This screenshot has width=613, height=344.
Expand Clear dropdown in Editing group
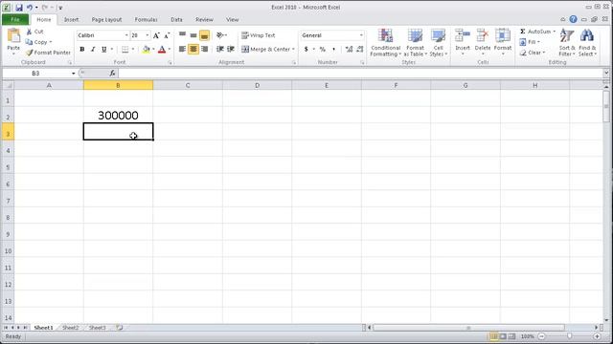pos(544,53)
